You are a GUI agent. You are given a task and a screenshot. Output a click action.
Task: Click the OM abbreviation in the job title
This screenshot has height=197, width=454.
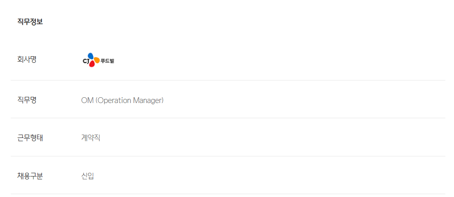[x=87, y=100]
